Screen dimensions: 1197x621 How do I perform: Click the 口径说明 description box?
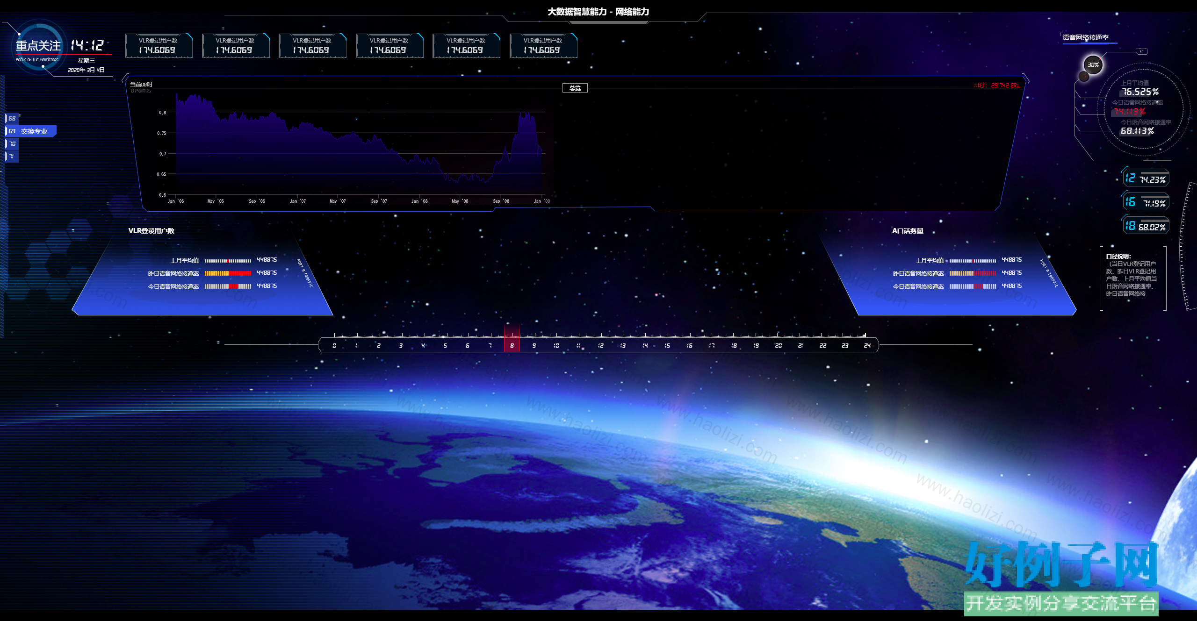(1133, 278)
